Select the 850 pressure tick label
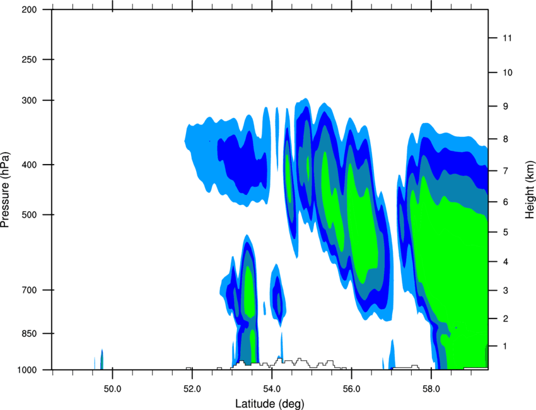The width and height of the screenshot is (536, 410). point(29,334)
